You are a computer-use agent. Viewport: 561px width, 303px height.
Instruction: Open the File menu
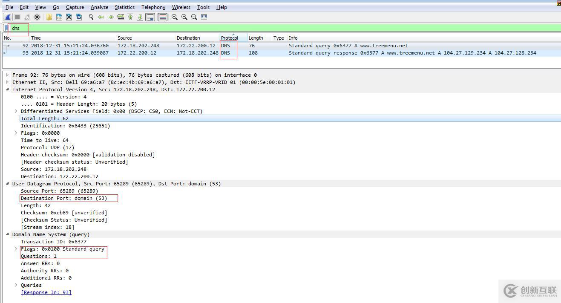(x=9, y=7)
